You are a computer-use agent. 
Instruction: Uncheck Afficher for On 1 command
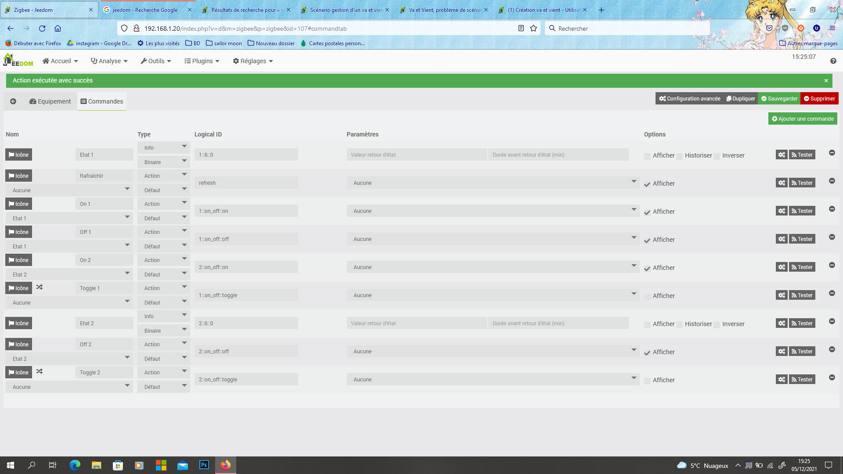pos(647,212)
